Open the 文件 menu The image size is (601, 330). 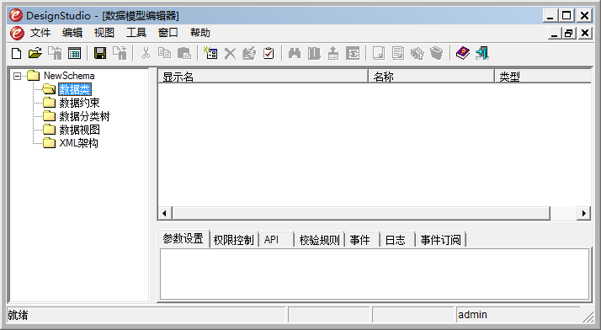tap(40, 33)
